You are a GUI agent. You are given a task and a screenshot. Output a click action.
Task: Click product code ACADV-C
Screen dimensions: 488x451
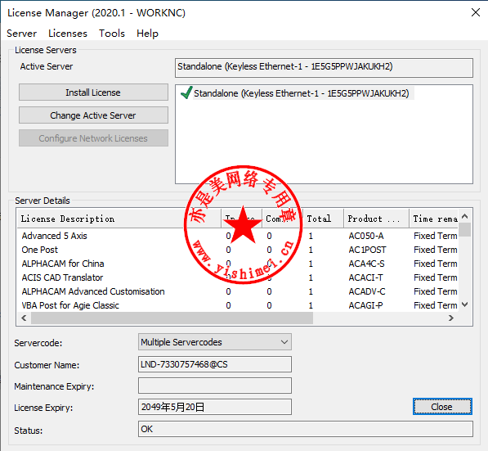pyautogui.click(x=367, y=291)
